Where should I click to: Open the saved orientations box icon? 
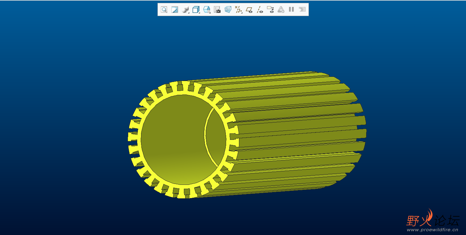click(x=196, y=10)
